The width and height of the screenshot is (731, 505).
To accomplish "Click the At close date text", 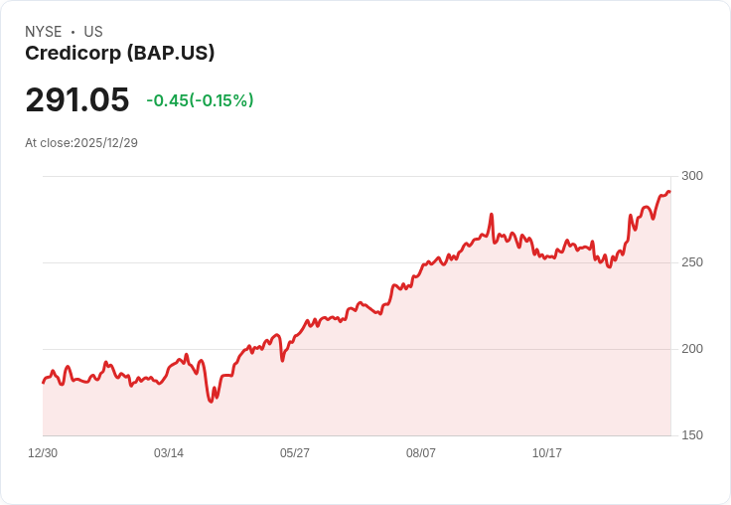I will 81,143.
